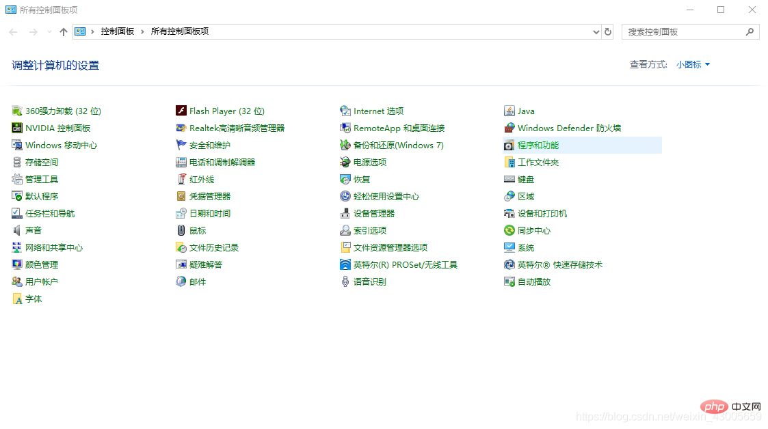This screenshot has height=429, width=768.
Task: Click 区域 link
Action: point(526,197)
